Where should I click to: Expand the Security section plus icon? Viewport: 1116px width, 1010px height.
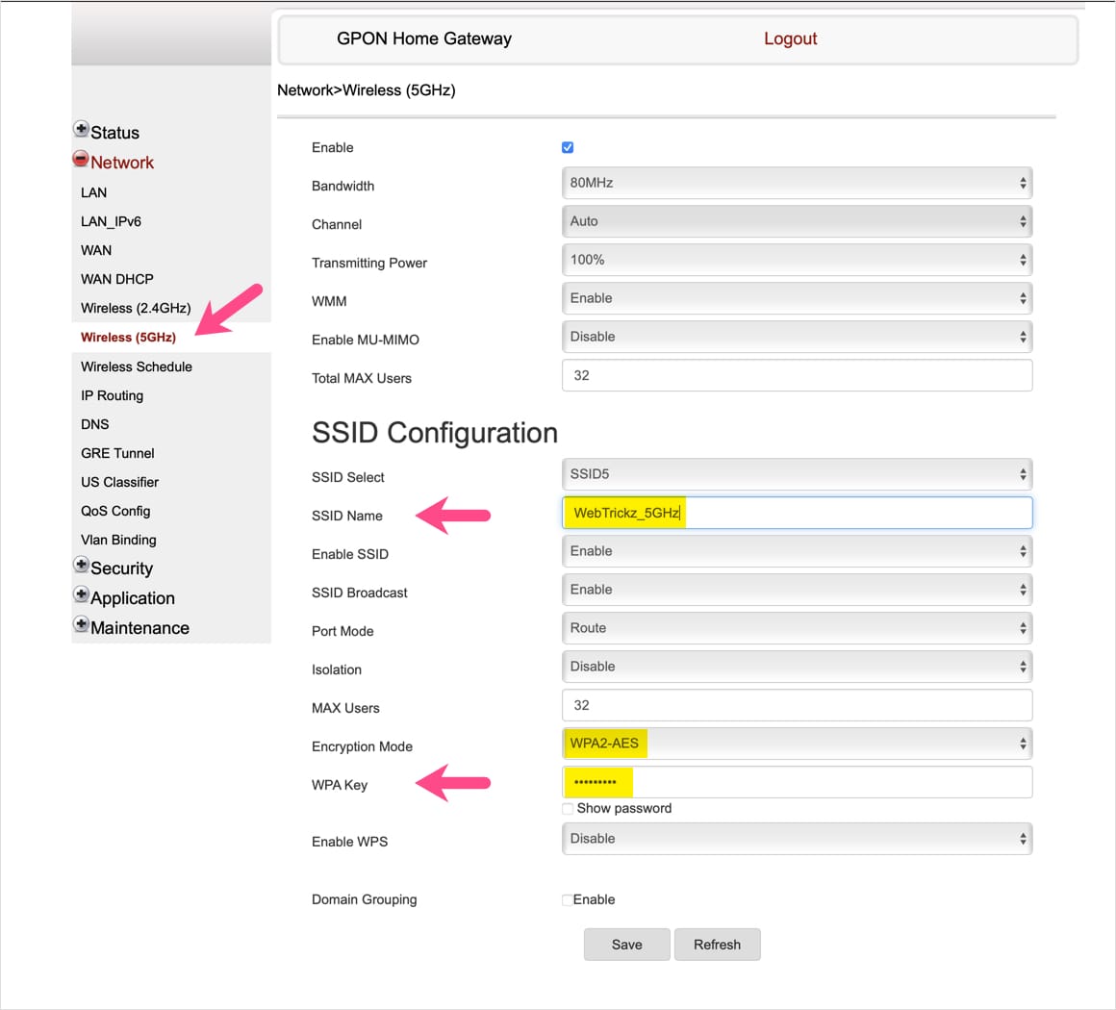tap(81, 566)
